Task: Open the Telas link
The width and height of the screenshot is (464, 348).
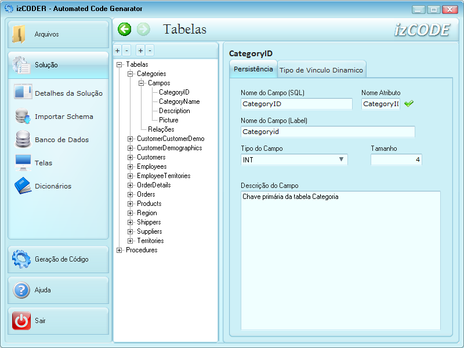Action: (x=43, y=163)
